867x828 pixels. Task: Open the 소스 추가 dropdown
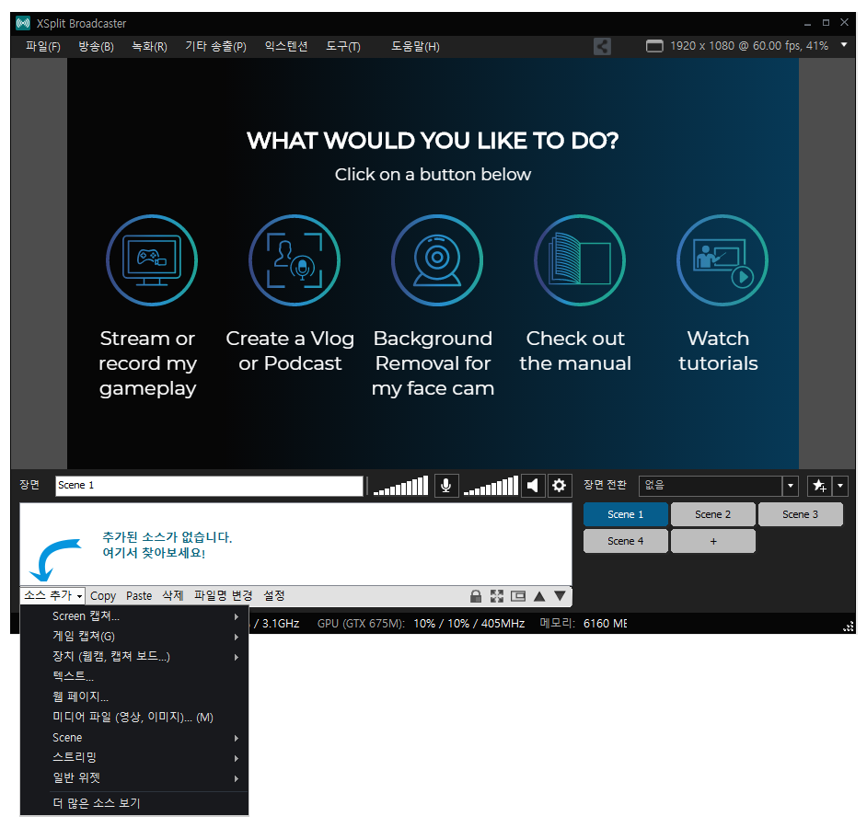53,595
